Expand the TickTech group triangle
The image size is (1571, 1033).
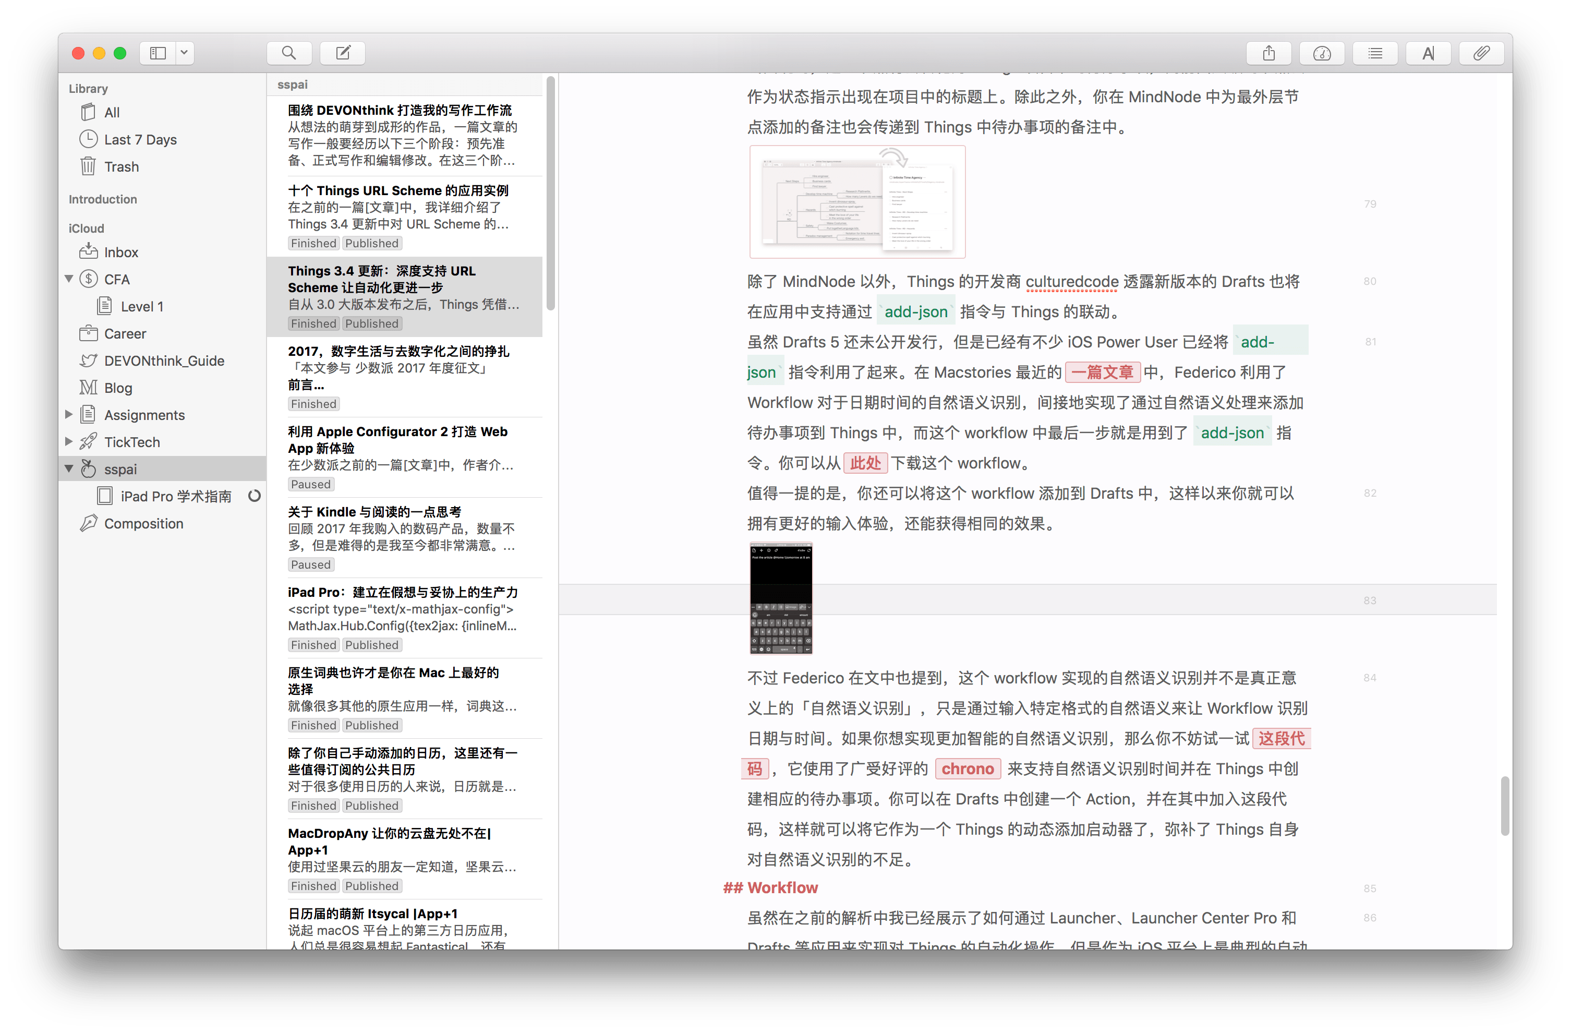pyautogui.click(x=69, y=441)
